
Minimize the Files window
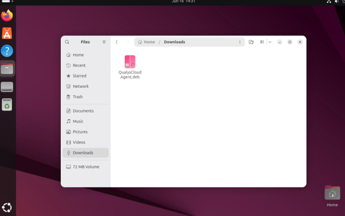(280, 42)
